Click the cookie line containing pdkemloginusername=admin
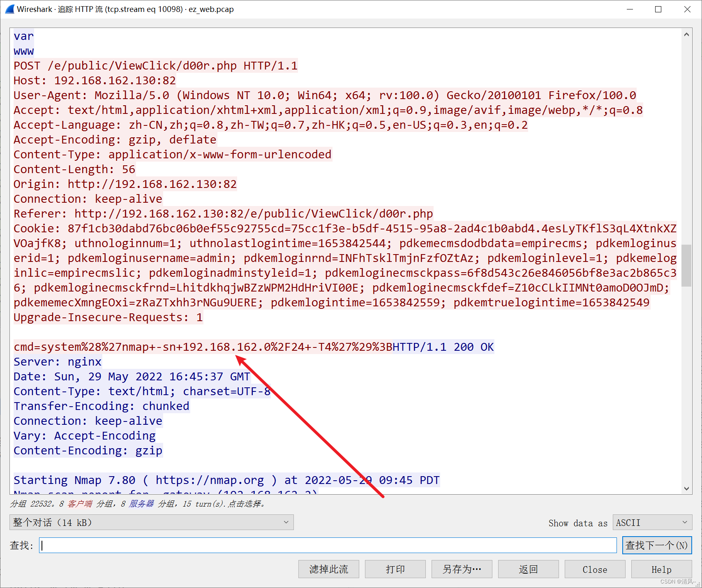The image size is (702, 588). coord(345,258)
